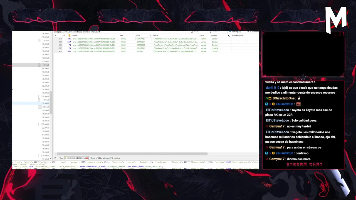Click the key icon in the id column header
Image resolution: width=356 pixels, height=200 pixels.
tap(69, 36)
